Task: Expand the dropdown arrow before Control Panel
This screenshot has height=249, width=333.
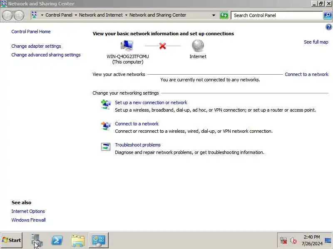Action: tap(42, 15)
